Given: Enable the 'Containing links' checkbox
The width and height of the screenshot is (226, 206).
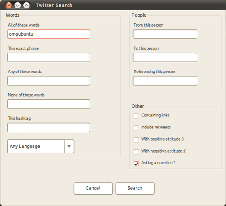Looking at the screenshot, I should 136,116.
